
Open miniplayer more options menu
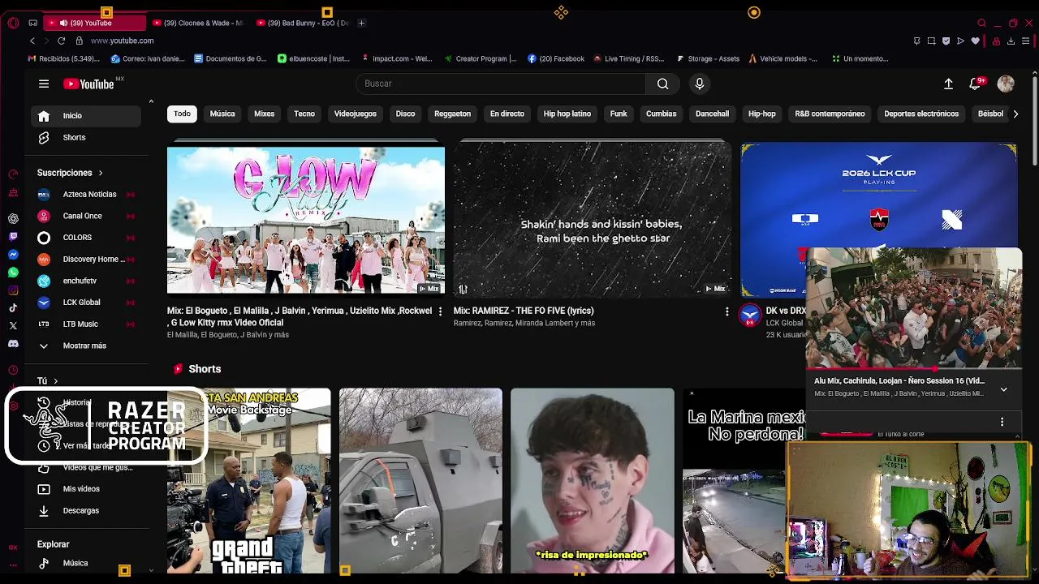1002,422
